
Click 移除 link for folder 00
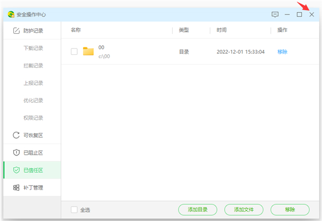click(x=282, y=52)
